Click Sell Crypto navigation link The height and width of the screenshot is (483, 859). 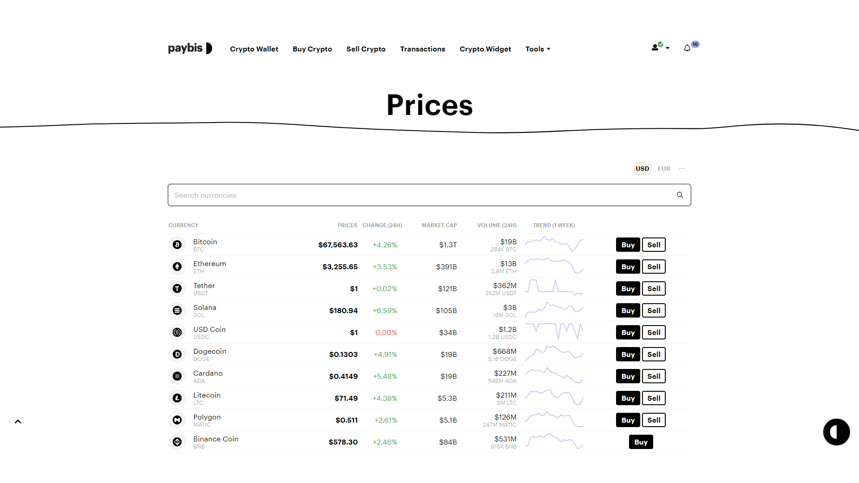click(x=366, y=48)
